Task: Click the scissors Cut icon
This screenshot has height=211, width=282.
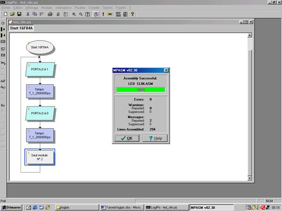Action: [x=28, y=14]
